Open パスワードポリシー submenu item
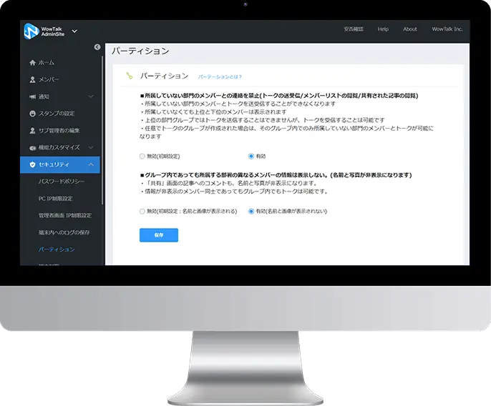Viewport: 491px width, 406px height. 62,182
